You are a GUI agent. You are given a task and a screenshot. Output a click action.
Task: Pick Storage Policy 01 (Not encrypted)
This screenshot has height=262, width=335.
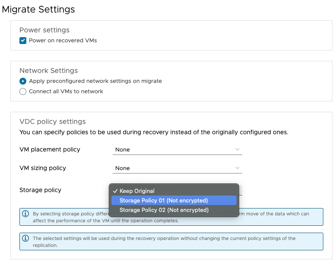click(x=164, y=200)
